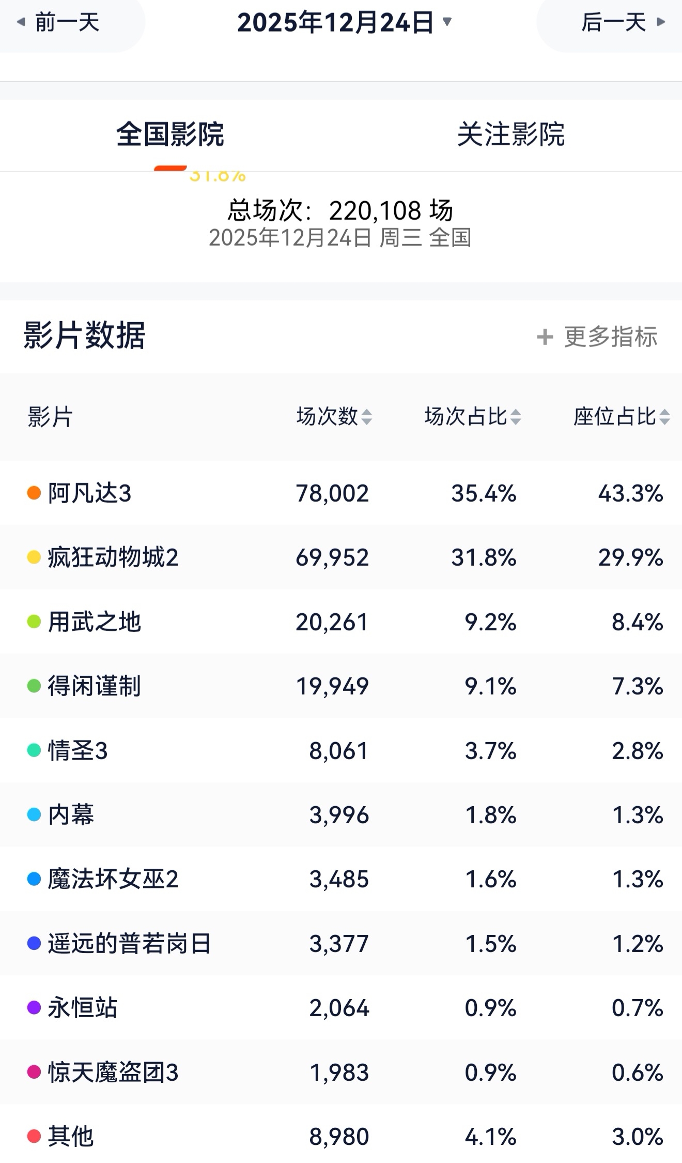
Task: Select the 惊天魔盗团3 row
Action: tap(341, 1073)
